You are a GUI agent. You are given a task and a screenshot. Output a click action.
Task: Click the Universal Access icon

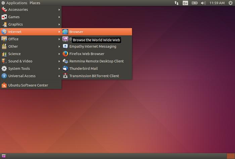[4, 76]
